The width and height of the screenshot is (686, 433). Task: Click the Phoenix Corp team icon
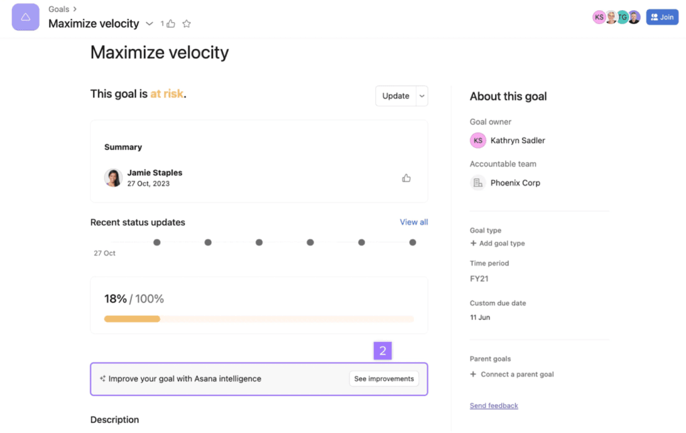[x=478, y=183]
